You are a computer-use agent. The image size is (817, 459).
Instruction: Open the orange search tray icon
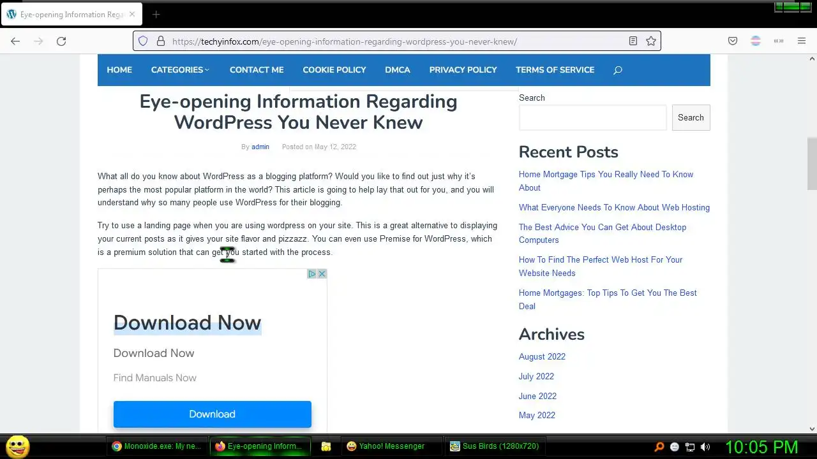coord(659,447)
